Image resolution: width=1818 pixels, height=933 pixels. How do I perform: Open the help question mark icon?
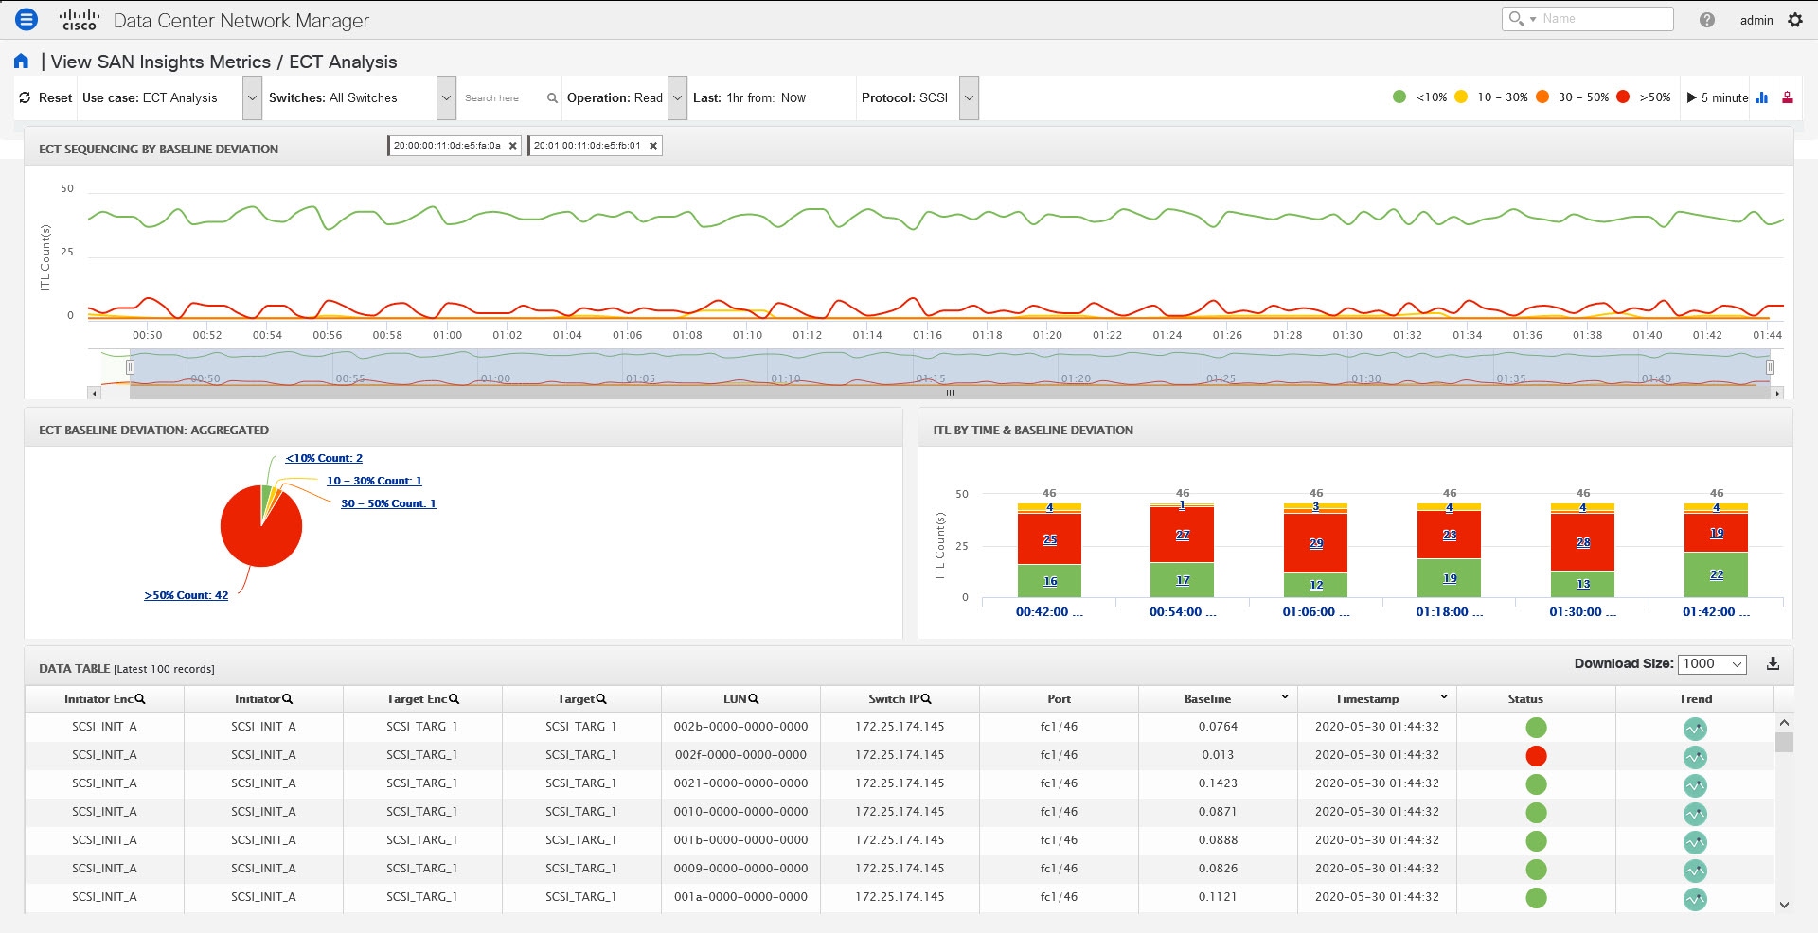click(1706, 20)
